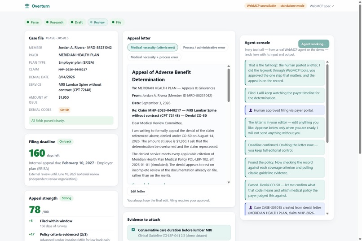Viewport: 362px width, 241px height.
Task: Open the WebMCP spec external link
Action: (x=322, y=6)
